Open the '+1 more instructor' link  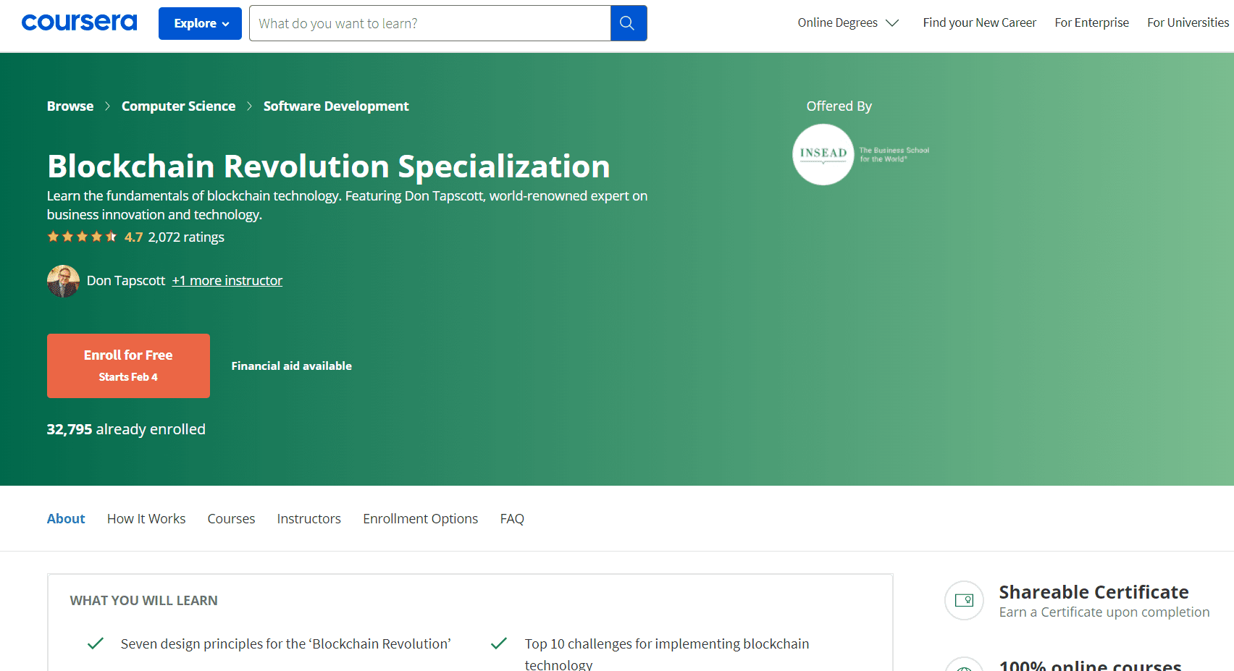click(x=227, y=281)
